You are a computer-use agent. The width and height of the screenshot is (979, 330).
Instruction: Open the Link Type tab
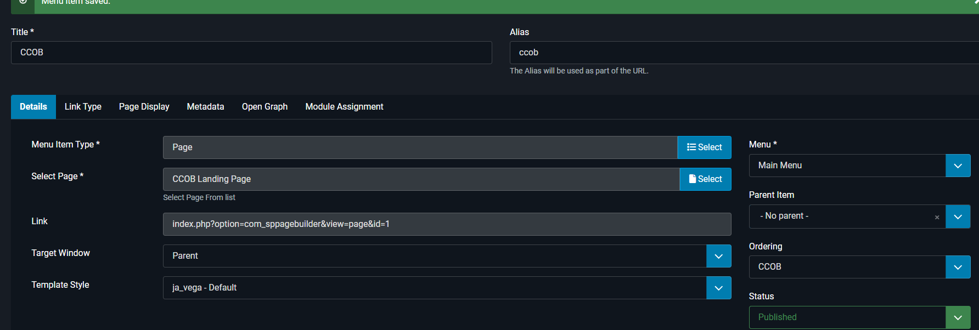83,107
